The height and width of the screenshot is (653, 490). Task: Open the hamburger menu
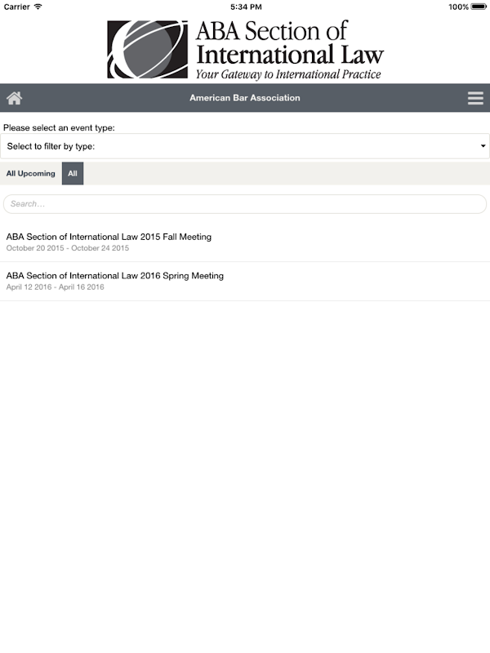[475, 98]
